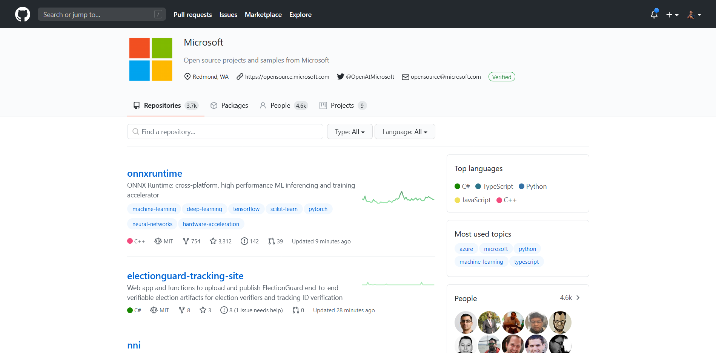This screenshot has height=353, width=716.
Task: Select the neural-networks topic tag
Action: [x=152, y=224]
